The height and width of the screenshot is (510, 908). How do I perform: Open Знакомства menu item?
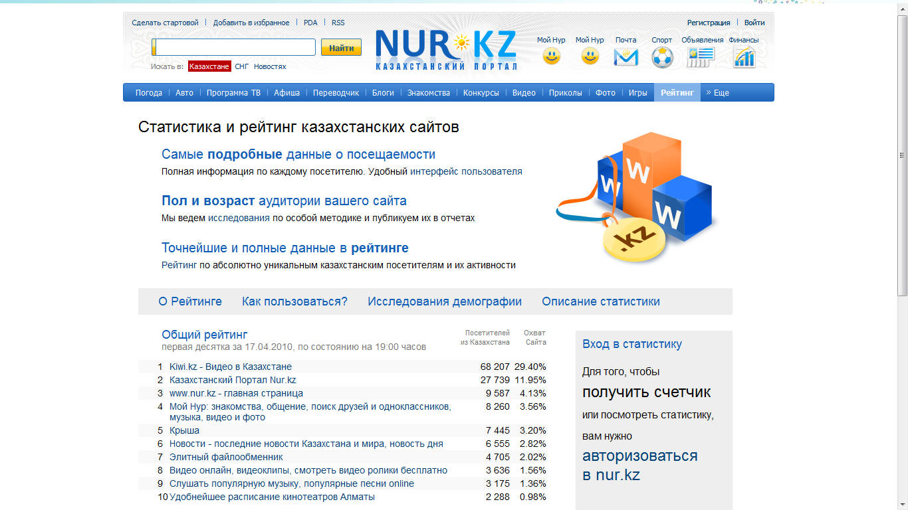coord(429,93)
